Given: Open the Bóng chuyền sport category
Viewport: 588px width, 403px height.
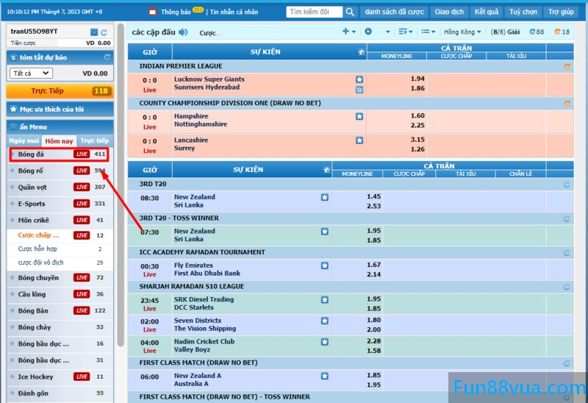Looking at the screenshot, I should tap(60, 278).
